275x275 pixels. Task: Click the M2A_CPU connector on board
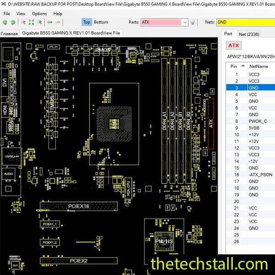point(128,188)
